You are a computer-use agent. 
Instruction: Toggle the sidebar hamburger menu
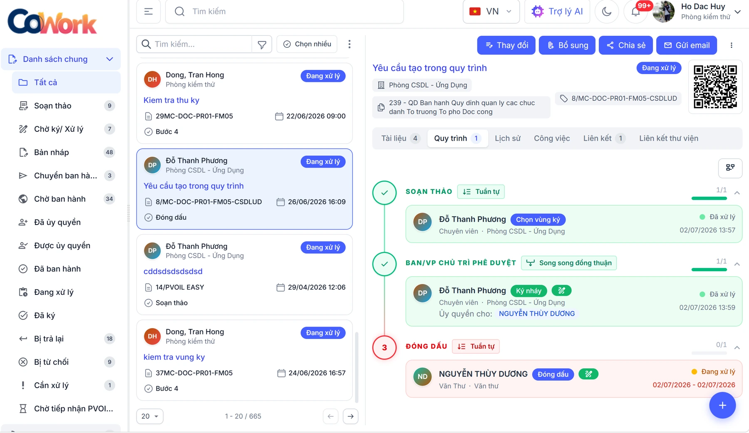click(149, 11)
